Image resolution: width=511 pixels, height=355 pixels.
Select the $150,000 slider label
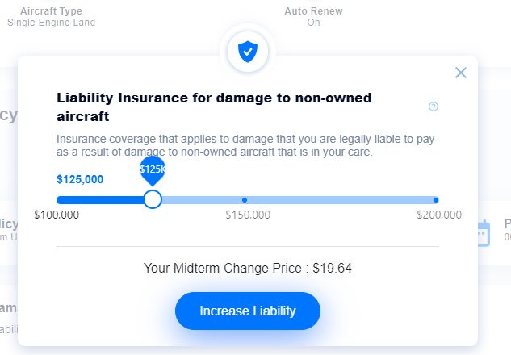pos(248,215)
